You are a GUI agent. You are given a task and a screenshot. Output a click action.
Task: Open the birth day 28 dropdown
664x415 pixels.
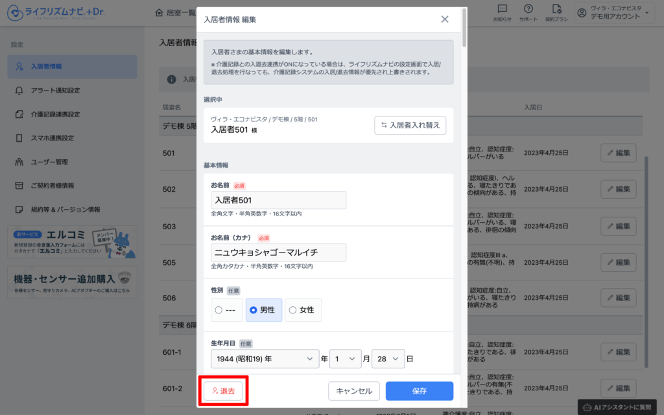point(388,358)
